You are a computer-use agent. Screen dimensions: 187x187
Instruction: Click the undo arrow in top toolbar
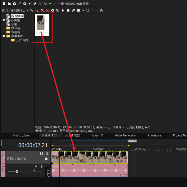click(x=45, y=4)
